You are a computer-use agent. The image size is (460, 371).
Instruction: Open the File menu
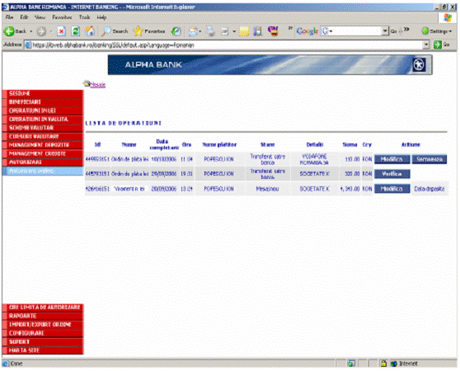[9, 17]
